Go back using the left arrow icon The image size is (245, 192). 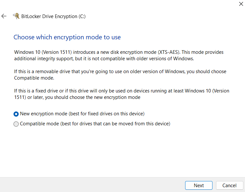pos(4,16)
